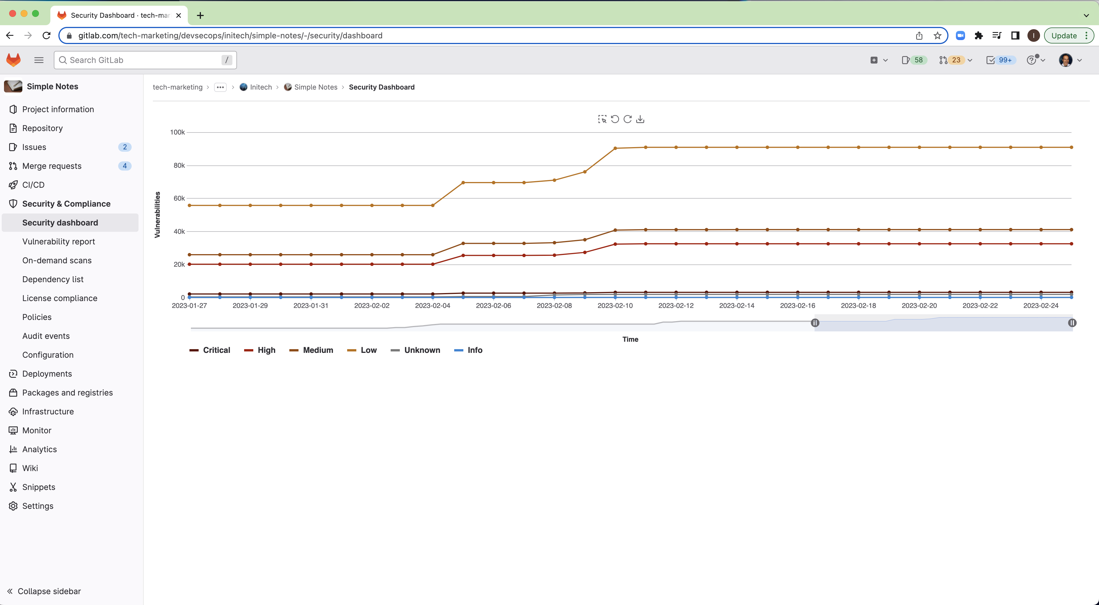
Task: Download the vulnerability chart image
Action: tap(640, 119)
